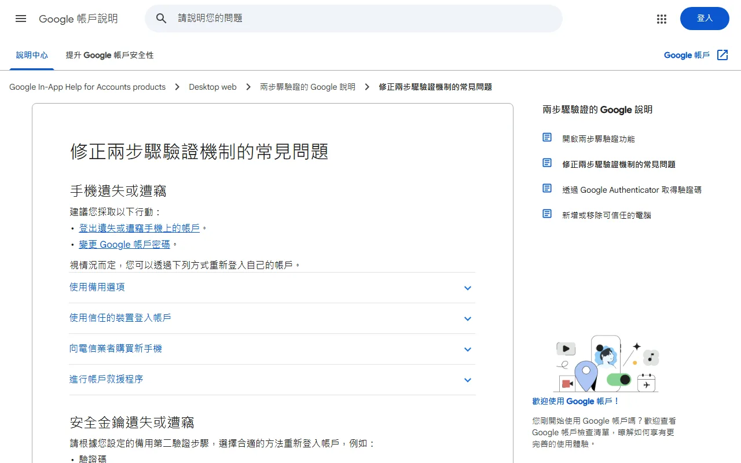Screen dimensions: 741x463
Task: Open the Google 帳戶 link in header
Action: (687, 56)
